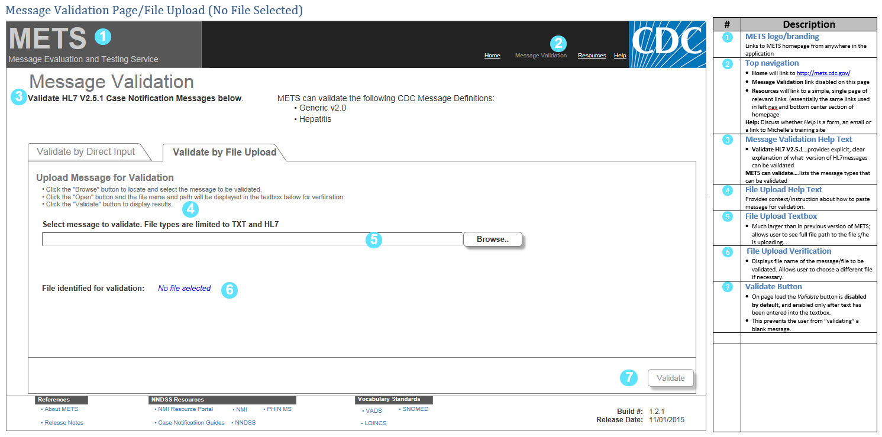Open the LOINCS vocabulary link

pyautogui.click(x=375, y=423)
